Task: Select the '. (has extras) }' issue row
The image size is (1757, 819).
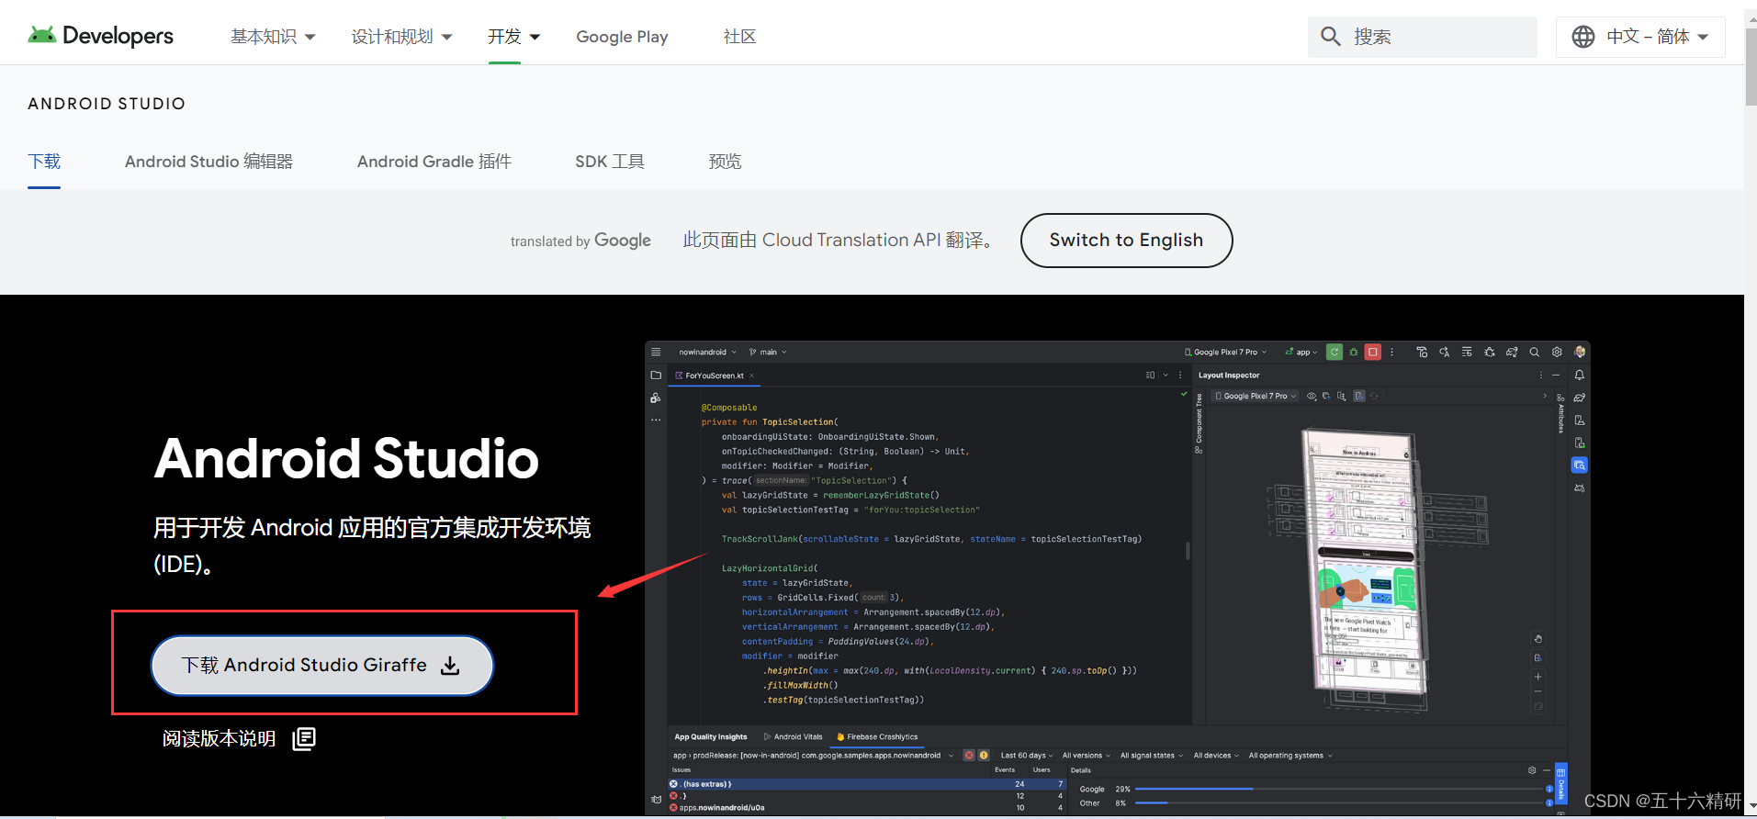Action: tap(867, 784)
